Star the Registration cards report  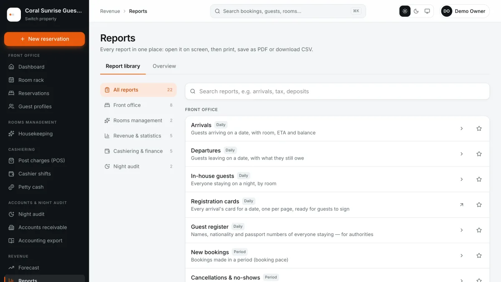tap(479, 205)
